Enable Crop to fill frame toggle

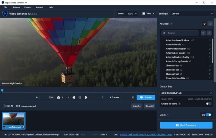208,104
